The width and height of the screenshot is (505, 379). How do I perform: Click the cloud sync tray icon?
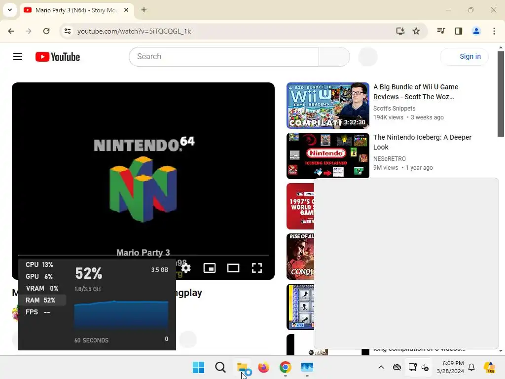click(397, 367)
